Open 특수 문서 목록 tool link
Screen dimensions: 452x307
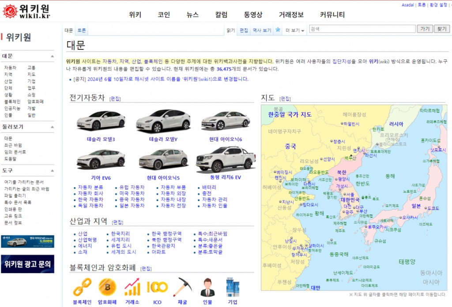pos(18,202)
